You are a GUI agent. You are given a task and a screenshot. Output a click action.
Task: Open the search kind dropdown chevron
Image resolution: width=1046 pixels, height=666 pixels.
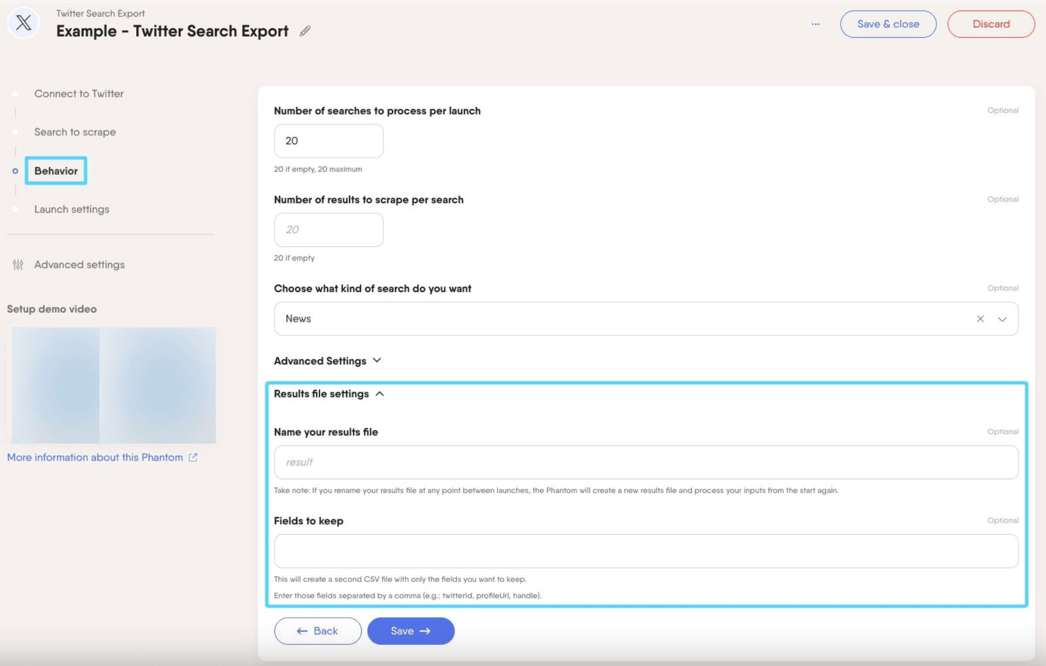point(1002,319)
